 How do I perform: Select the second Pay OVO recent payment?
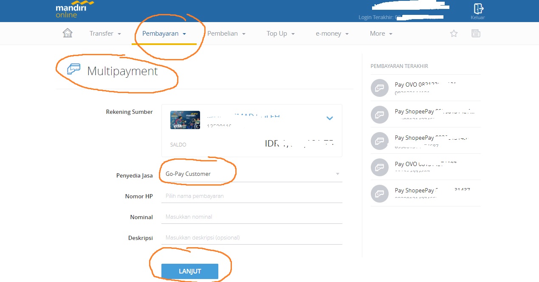point(426,167)
